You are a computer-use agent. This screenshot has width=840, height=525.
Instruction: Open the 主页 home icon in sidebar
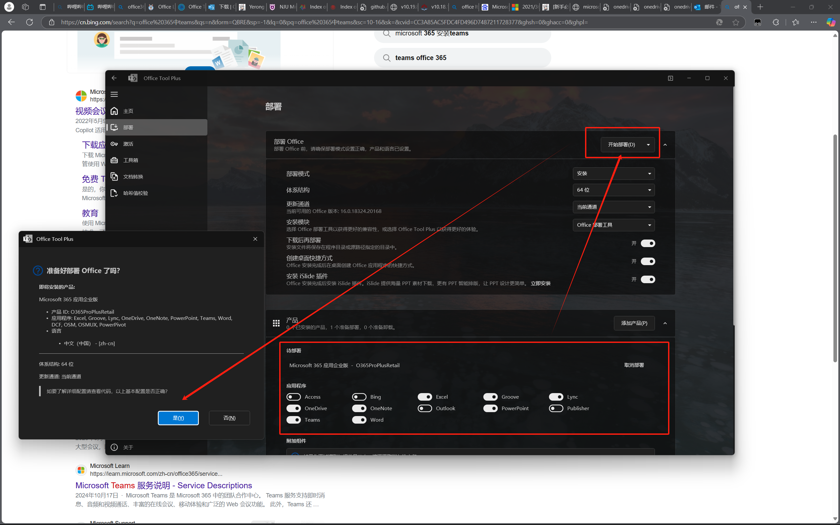click(114, 111)
